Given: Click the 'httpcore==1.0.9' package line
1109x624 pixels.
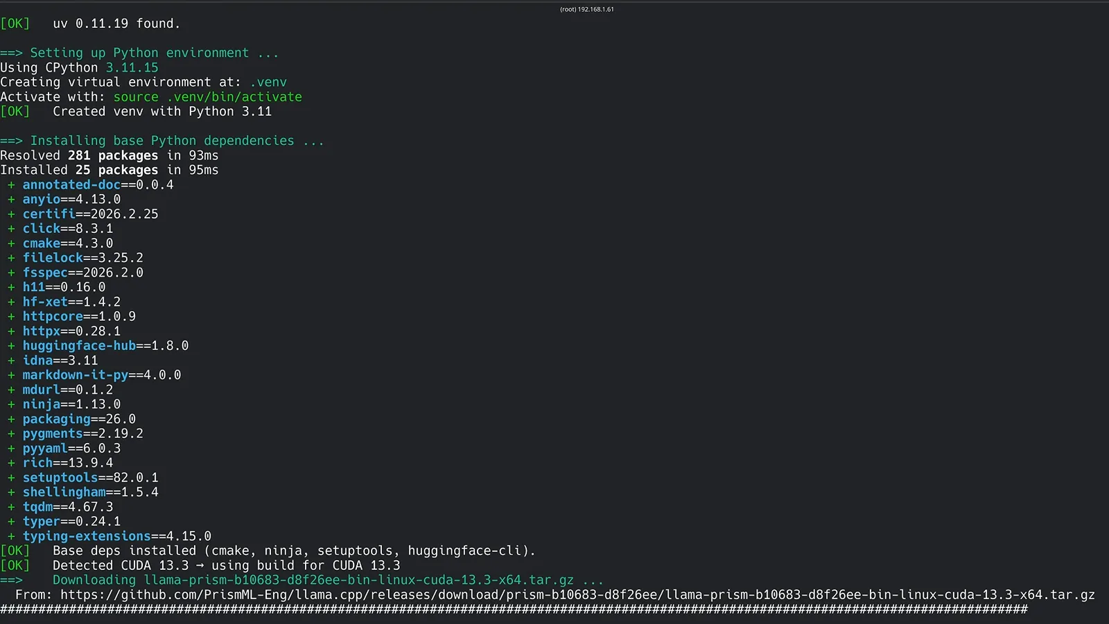Looking at the screenshot, I should (79, 317).
